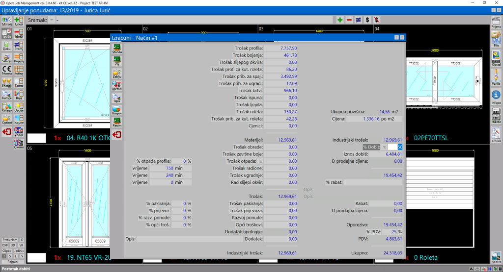Click the Param icon in the dialog
Viewport: 503px width, 272px height.
pos(117,123)
